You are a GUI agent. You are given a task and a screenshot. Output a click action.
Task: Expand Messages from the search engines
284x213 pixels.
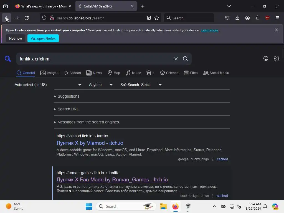pyautogui.click(x=87, y=122)
